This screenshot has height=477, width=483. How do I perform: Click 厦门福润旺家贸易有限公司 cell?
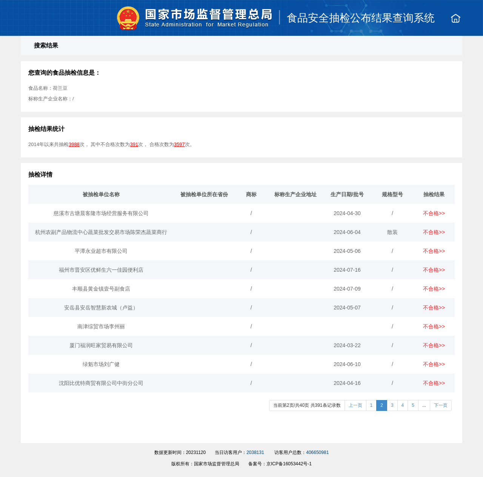pos(101,345)
